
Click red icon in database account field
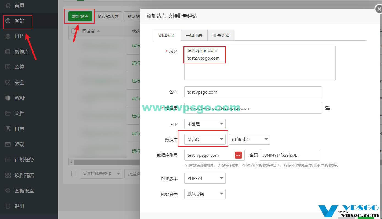pyautogui.click(x=238, y=155)
